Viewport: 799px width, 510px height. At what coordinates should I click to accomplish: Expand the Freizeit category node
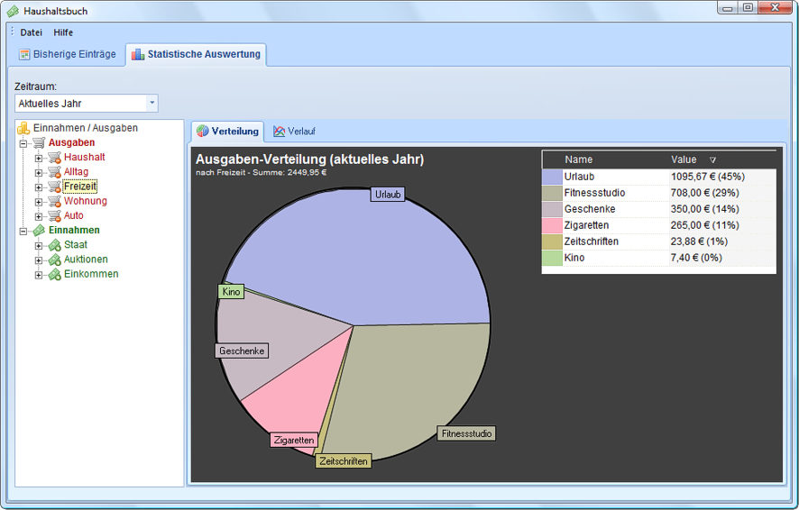coord(38,187)
